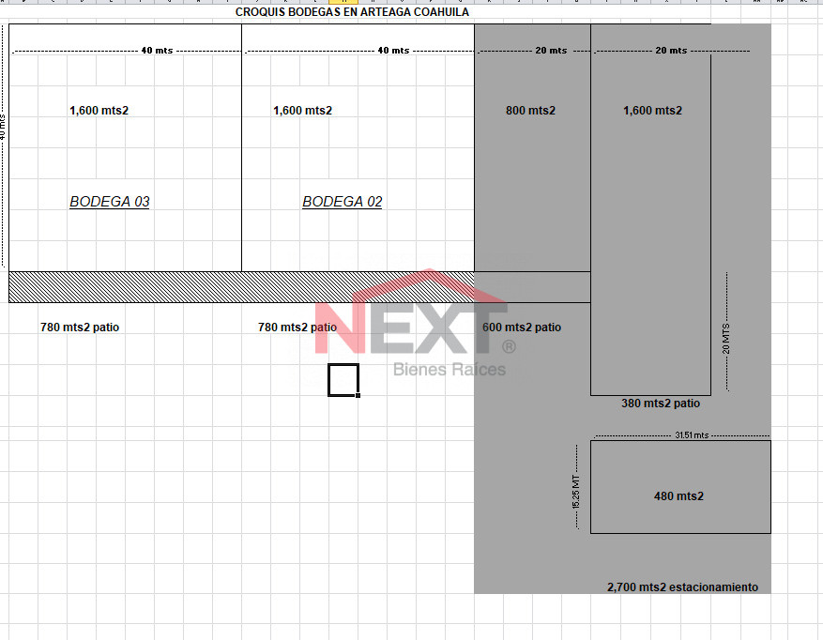Screen dimensions: 823x640
Task: Select the '1,600 mts2' label inside Bodega 02
Action: point(302,111)
